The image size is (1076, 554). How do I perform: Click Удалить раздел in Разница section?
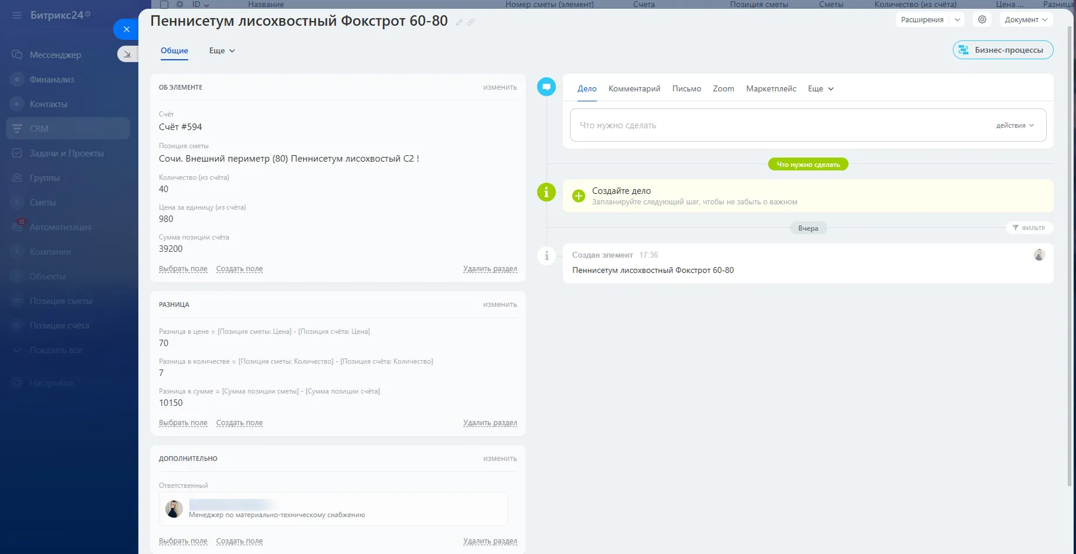pos(490,423)
